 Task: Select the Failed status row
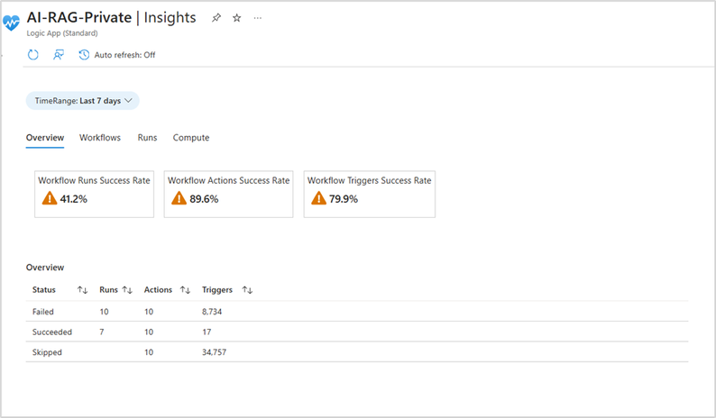click(357, 312)
